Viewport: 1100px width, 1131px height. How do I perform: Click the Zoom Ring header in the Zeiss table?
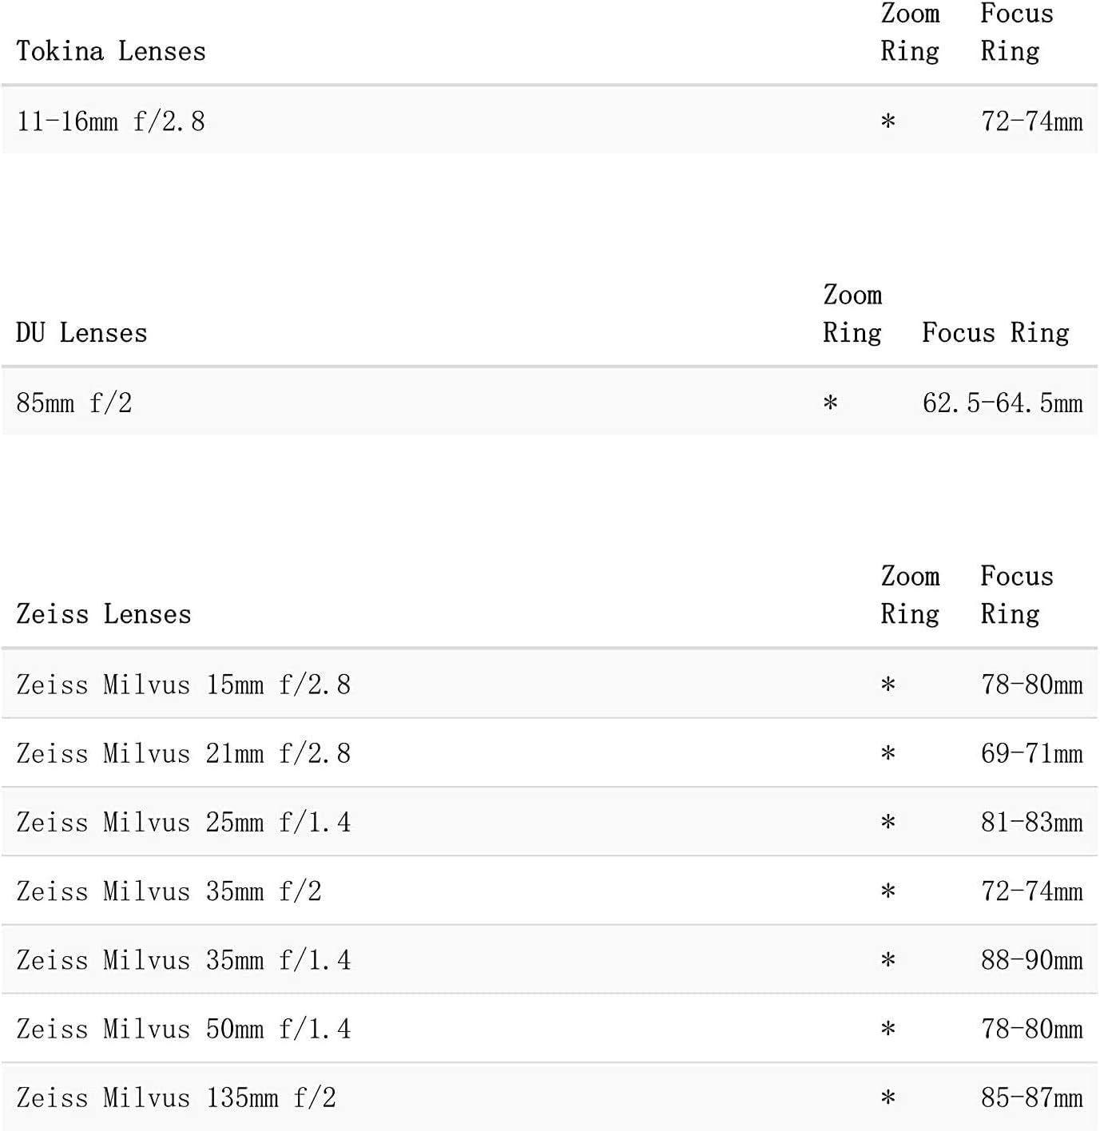point(910,595)
